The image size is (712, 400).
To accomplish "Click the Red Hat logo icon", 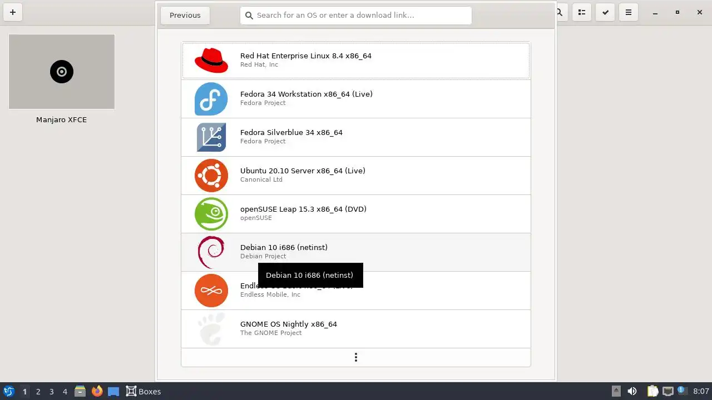I will coord(211,61).
